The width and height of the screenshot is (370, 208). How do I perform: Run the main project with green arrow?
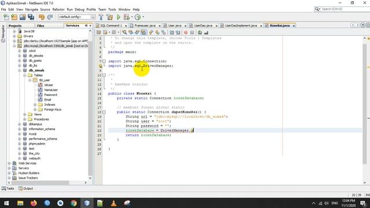pyautogui.click(x=119, y=17)
